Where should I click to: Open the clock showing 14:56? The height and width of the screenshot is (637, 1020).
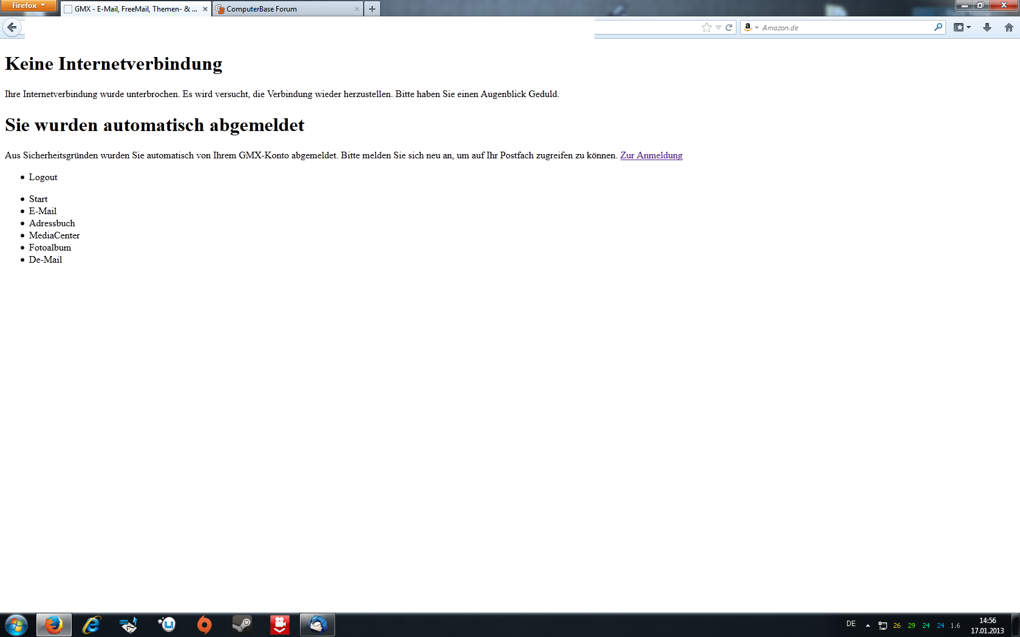[987, 625]
